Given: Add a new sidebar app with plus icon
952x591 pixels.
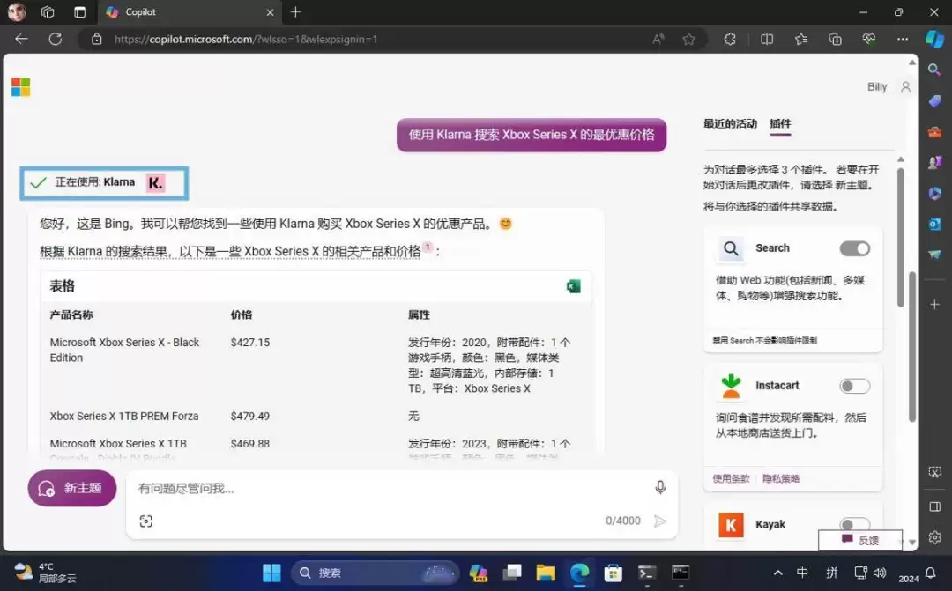Looking at the screenshot, I should (x=934, y=304).
